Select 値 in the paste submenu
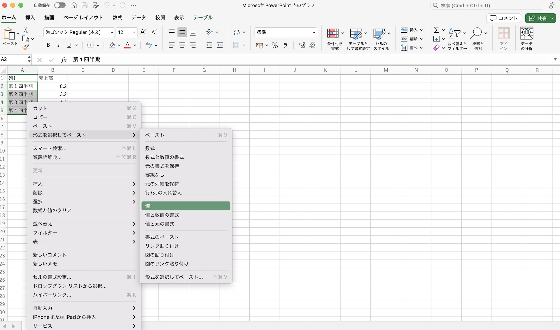The height and width of the screenshot is (330, 560). pyautogui.click(x=186, y=206)
